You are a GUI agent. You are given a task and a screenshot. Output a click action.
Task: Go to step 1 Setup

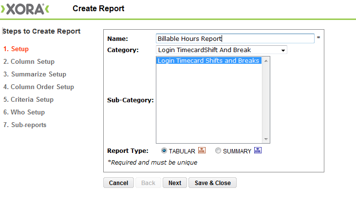pyautogui.click(x=16, y=49)
